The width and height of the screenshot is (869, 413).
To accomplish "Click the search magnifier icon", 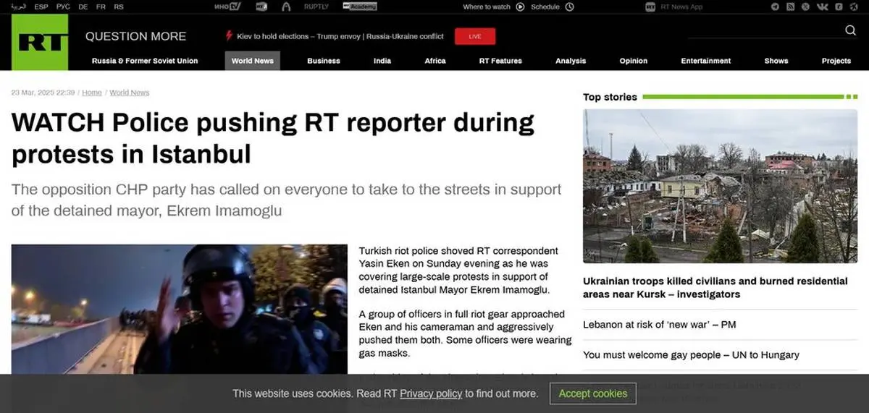I will point(850,30).
